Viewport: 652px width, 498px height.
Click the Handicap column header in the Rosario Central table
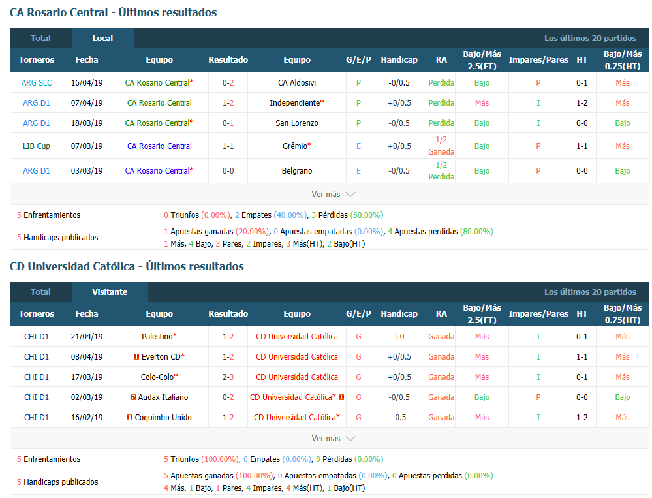[x=399, y=60]
